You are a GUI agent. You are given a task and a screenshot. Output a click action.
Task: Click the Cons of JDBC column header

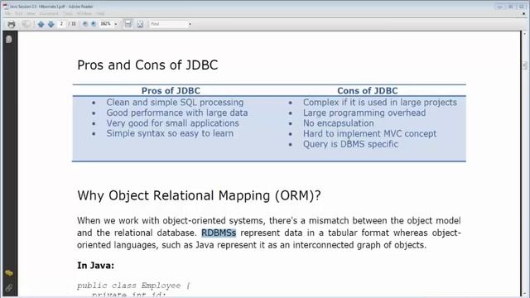point(368,90)
